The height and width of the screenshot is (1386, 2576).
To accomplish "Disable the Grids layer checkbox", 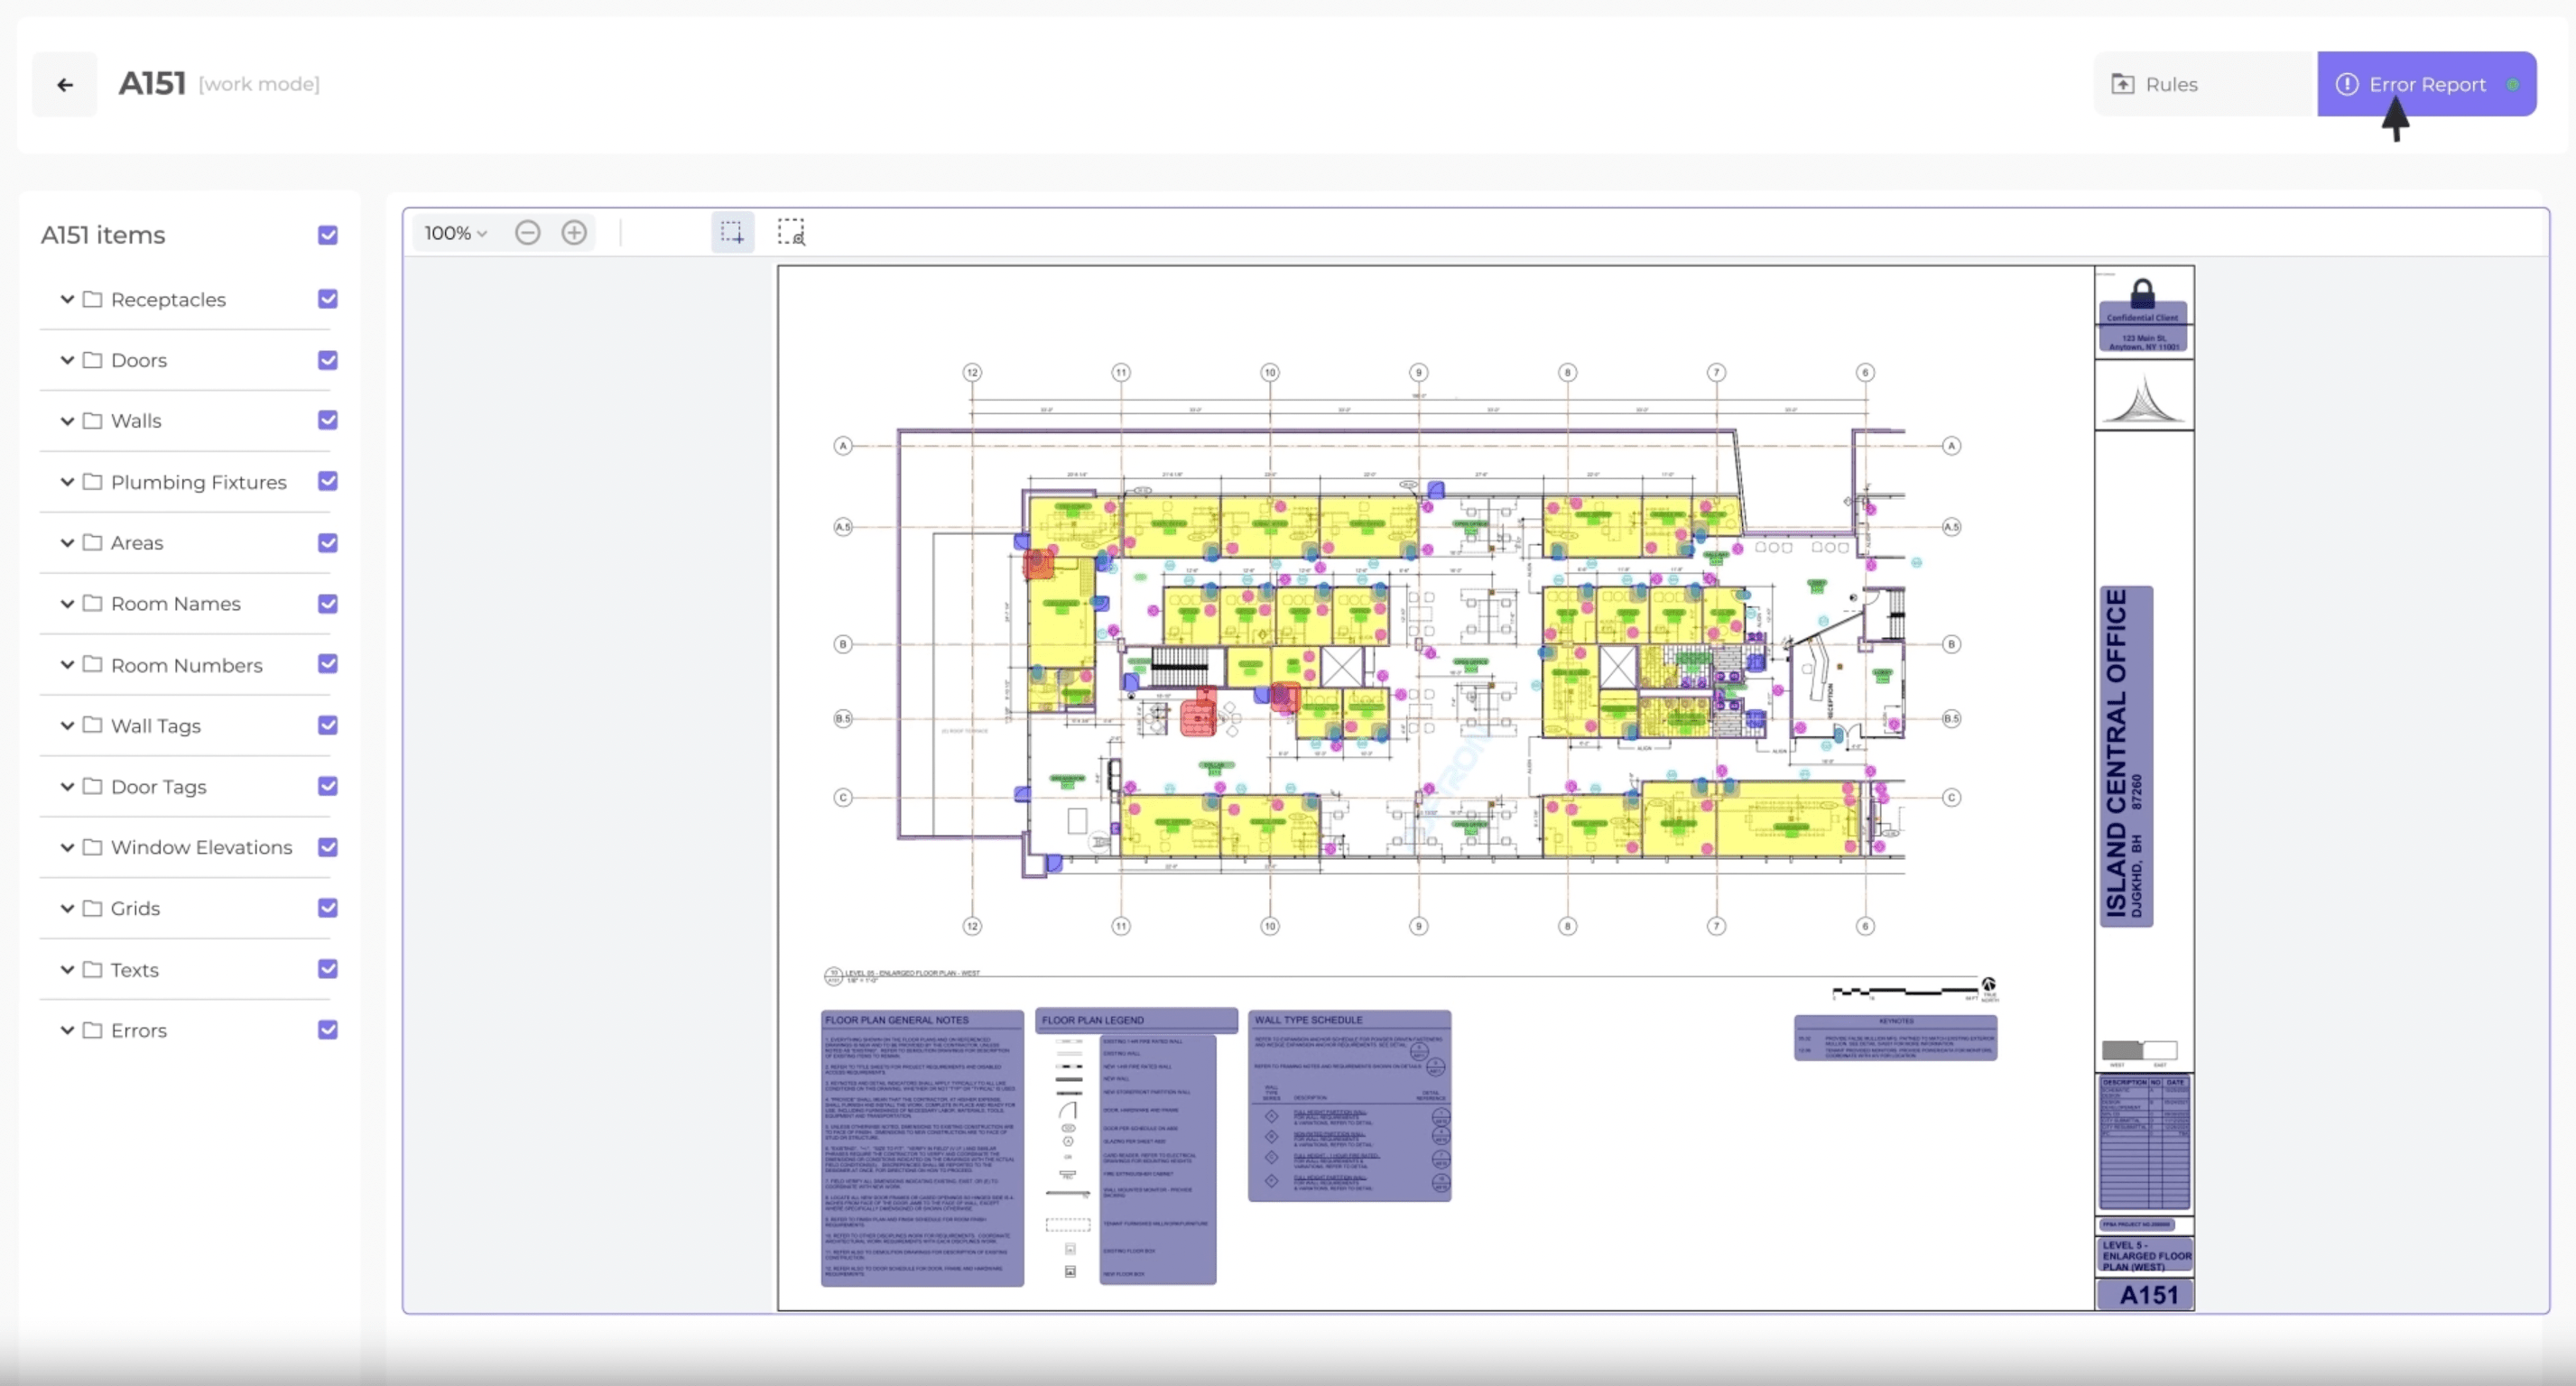I will pyautogui.click(x=328, y=908).
